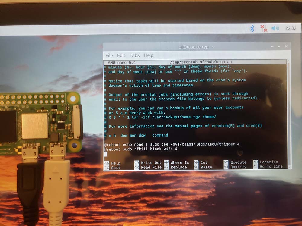Click the 'Notice that tasks will be started' line

tap(175, 80)
